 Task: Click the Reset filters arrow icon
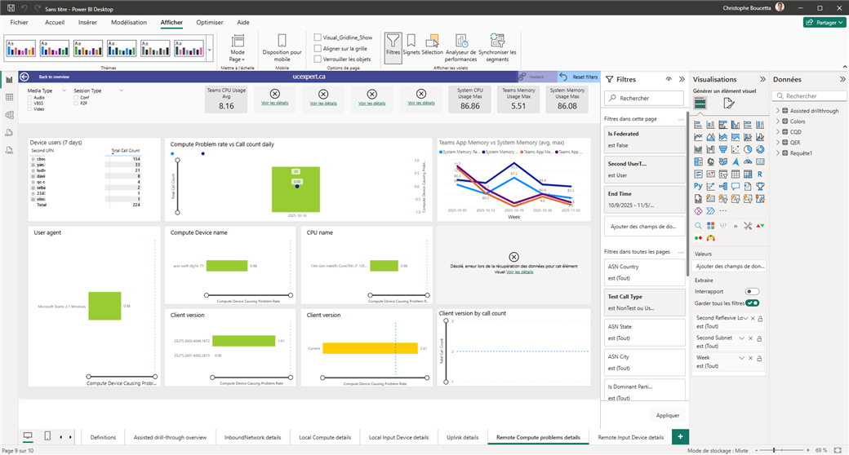[563, 77]
